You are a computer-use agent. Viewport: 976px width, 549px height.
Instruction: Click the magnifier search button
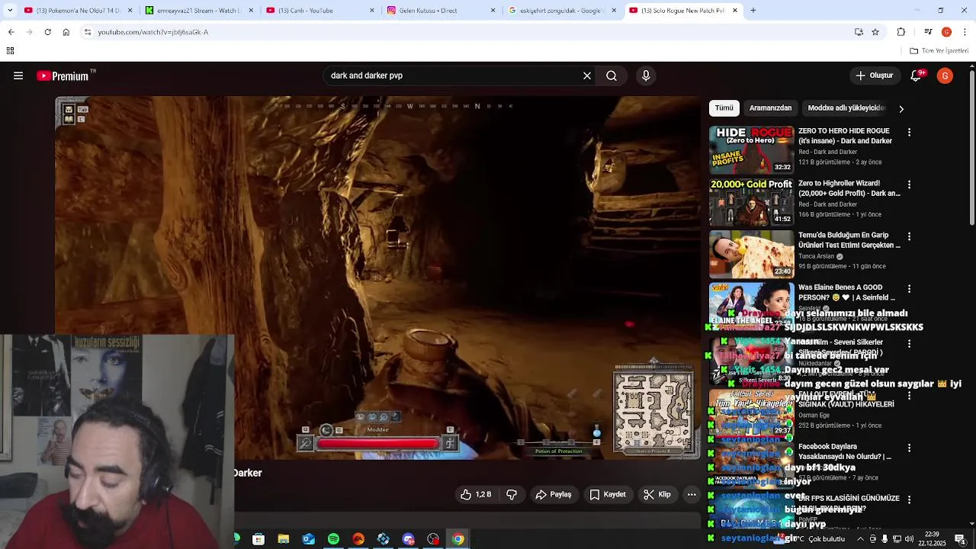(x=612, y=75)
